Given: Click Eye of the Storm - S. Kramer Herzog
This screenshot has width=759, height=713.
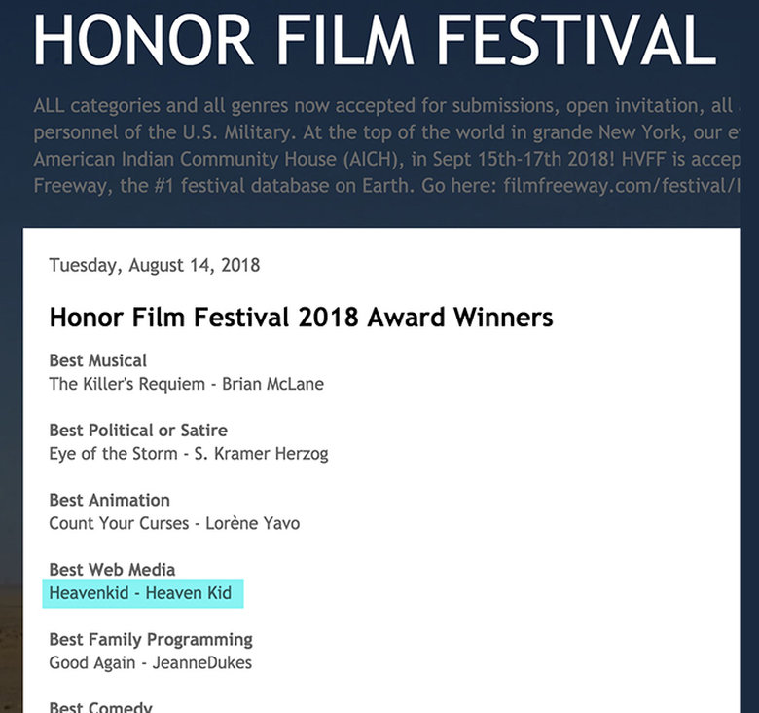Looking at the screenshot, I should coord(188,453).
